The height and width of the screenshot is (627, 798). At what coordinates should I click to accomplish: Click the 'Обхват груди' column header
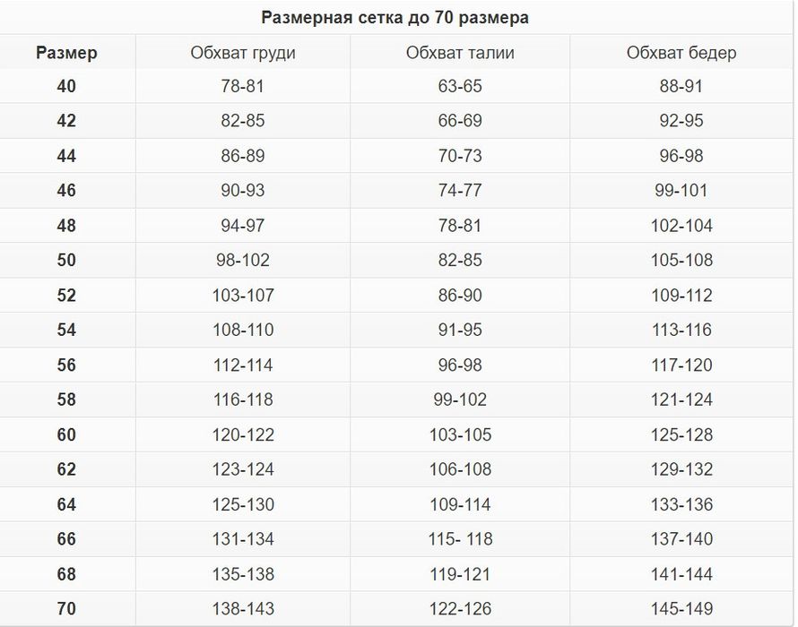click(x=243, y=53)
